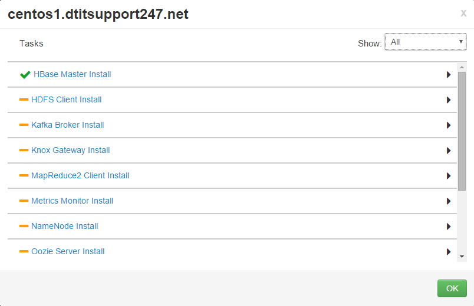Click orange status icon beside Oozie Server Install
474x306 pixels.
(x=24, y=251)
